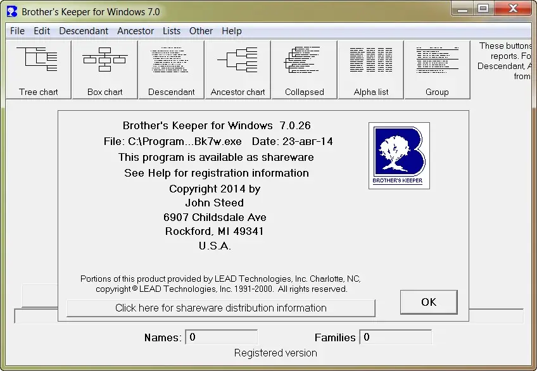Open the Alpha list report
The height and width of the screenshot is (371, 537).
point(370,70)
